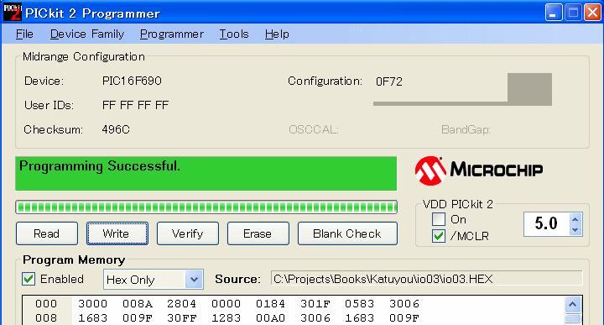The image size is (604, 325).
Task: Decrease VDD voltage with down arrow
Action: coord(575,229)
